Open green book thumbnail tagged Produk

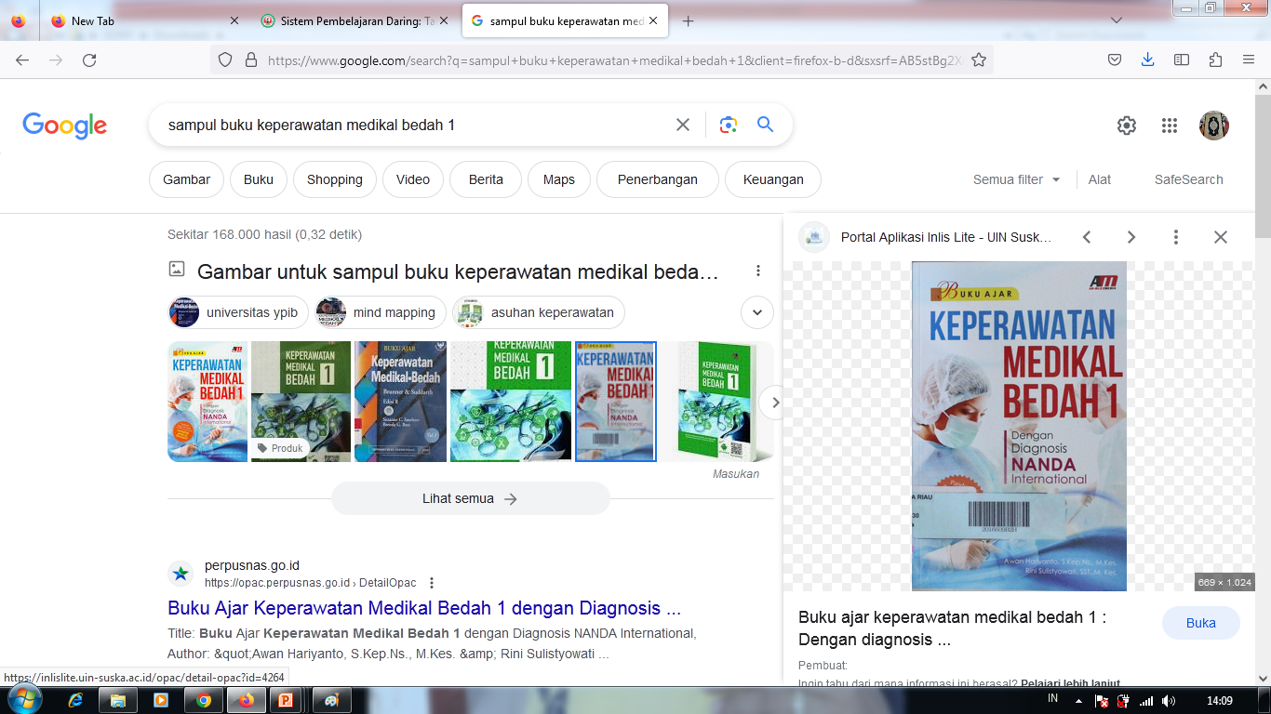click(301, 402)
